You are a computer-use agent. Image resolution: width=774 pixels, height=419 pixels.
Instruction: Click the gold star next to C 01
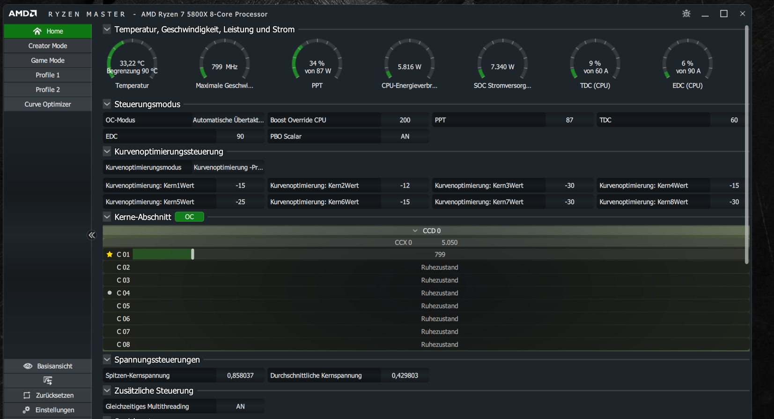point(110,254)
